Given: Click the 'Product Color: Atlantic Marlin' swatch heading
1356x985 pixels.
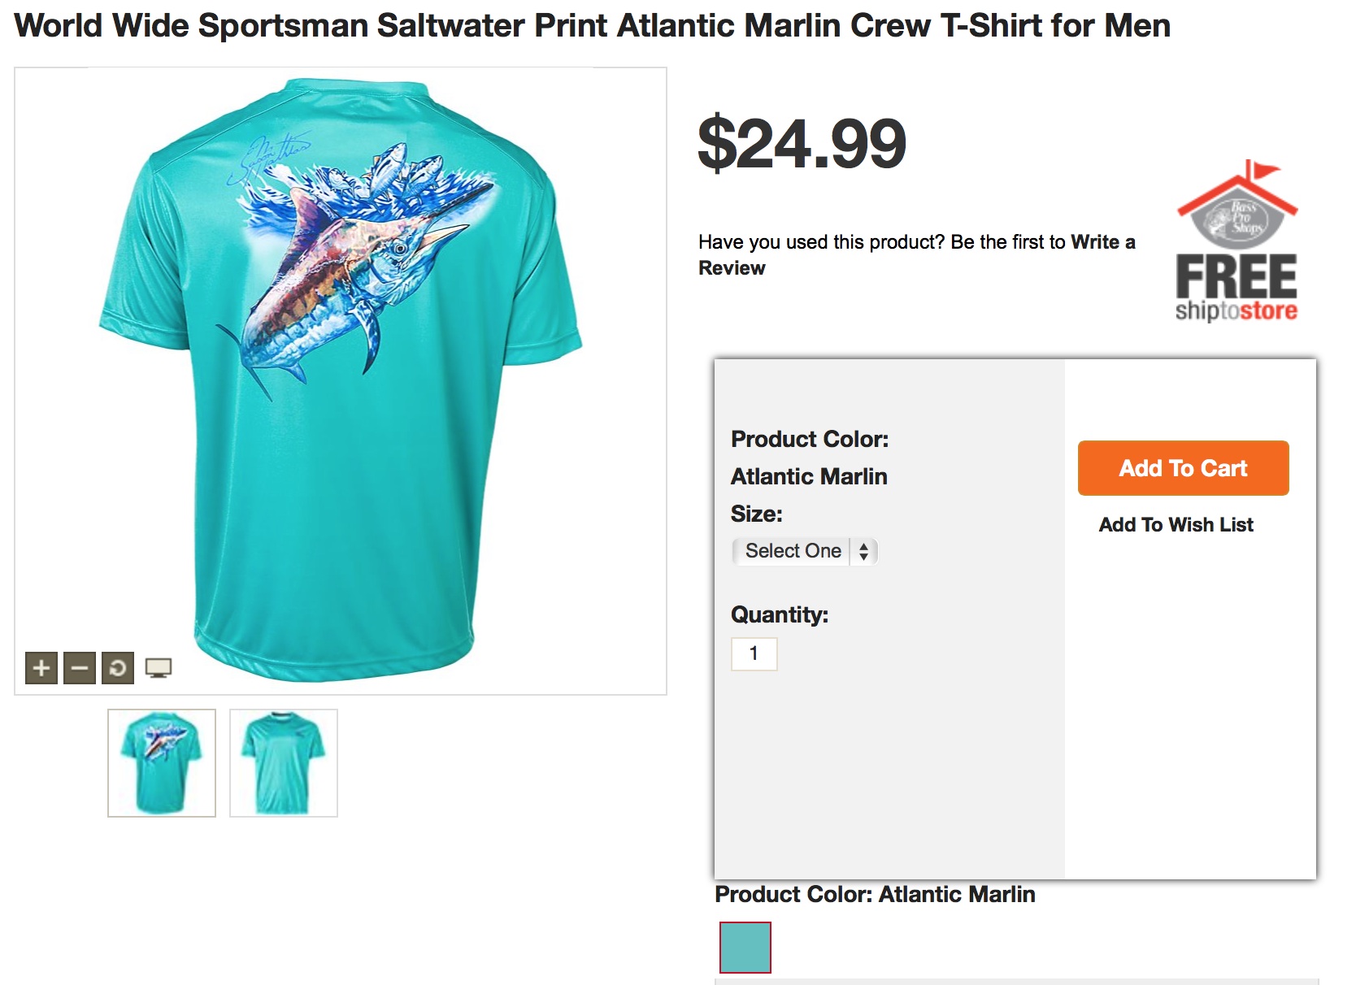Looking at the screenshot, I should 875,894.
